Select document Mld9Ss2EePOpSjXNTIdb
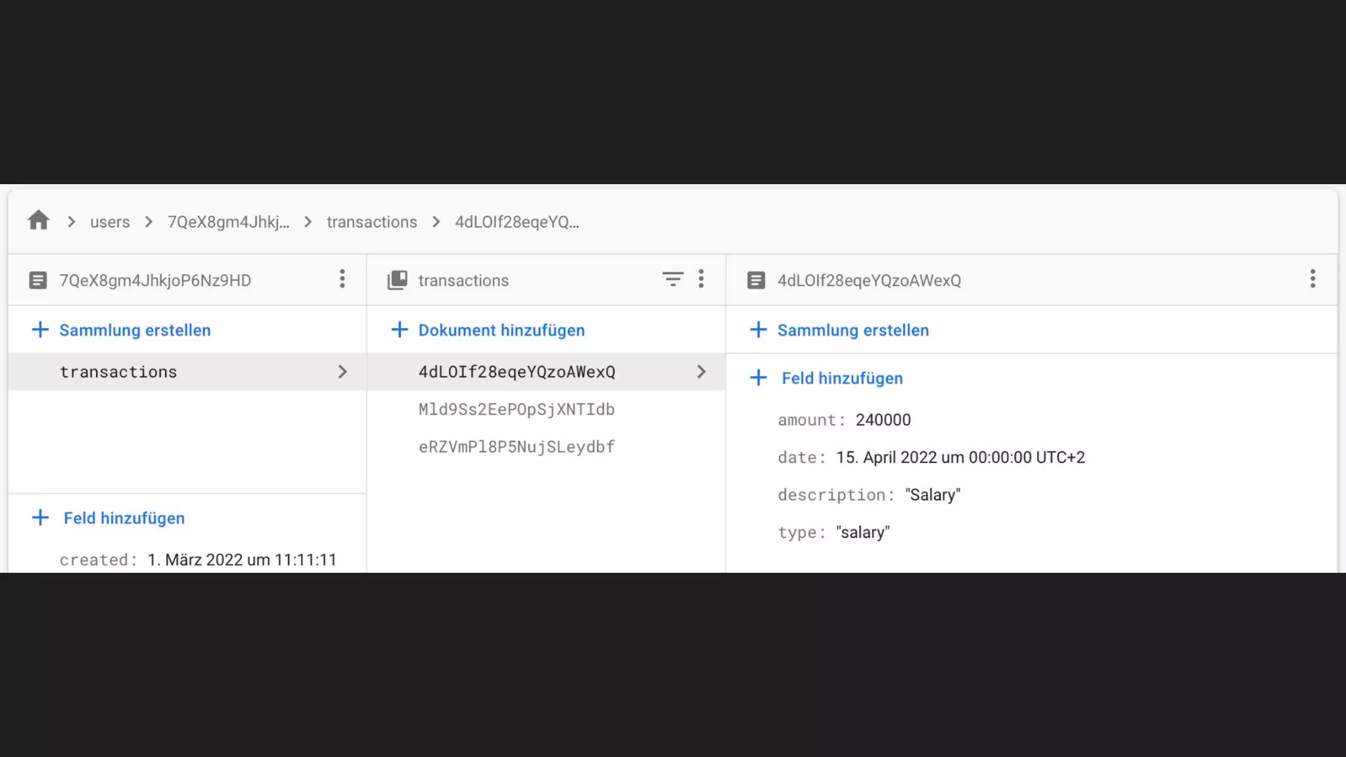 point(517,409)
